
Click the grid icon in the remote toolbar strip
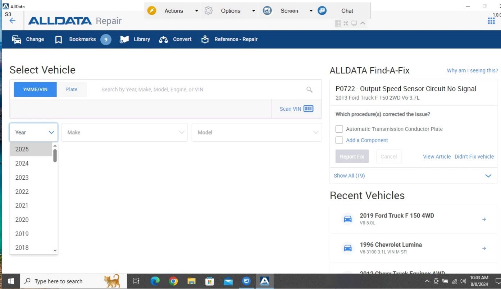[338, 23]
